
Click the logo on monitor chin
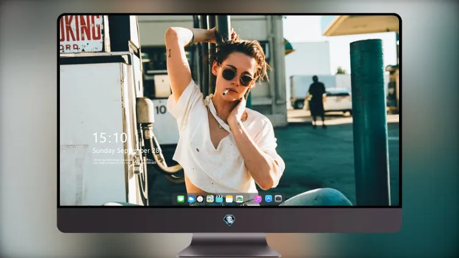coord(229,220)
